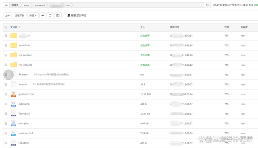Click 点击计算 size link for wp-content

click(x=145, y=55)
